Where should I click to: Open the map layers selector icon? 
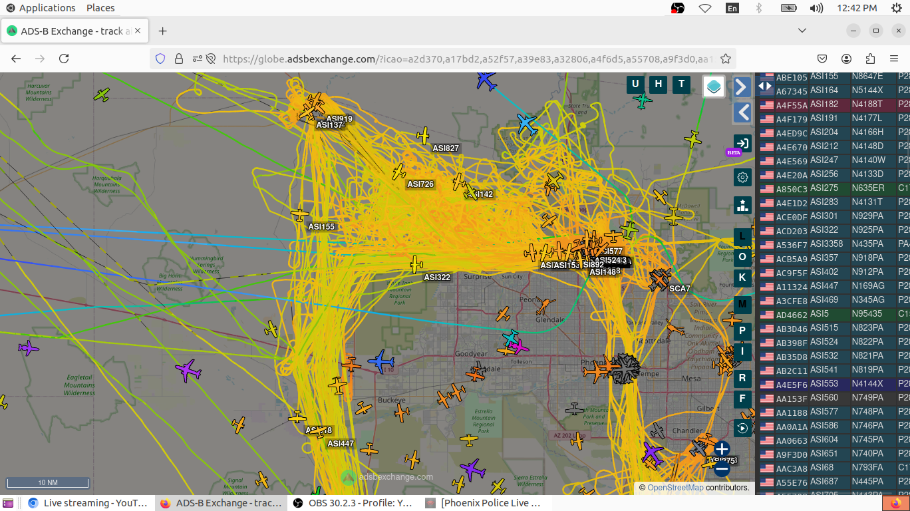714,86
